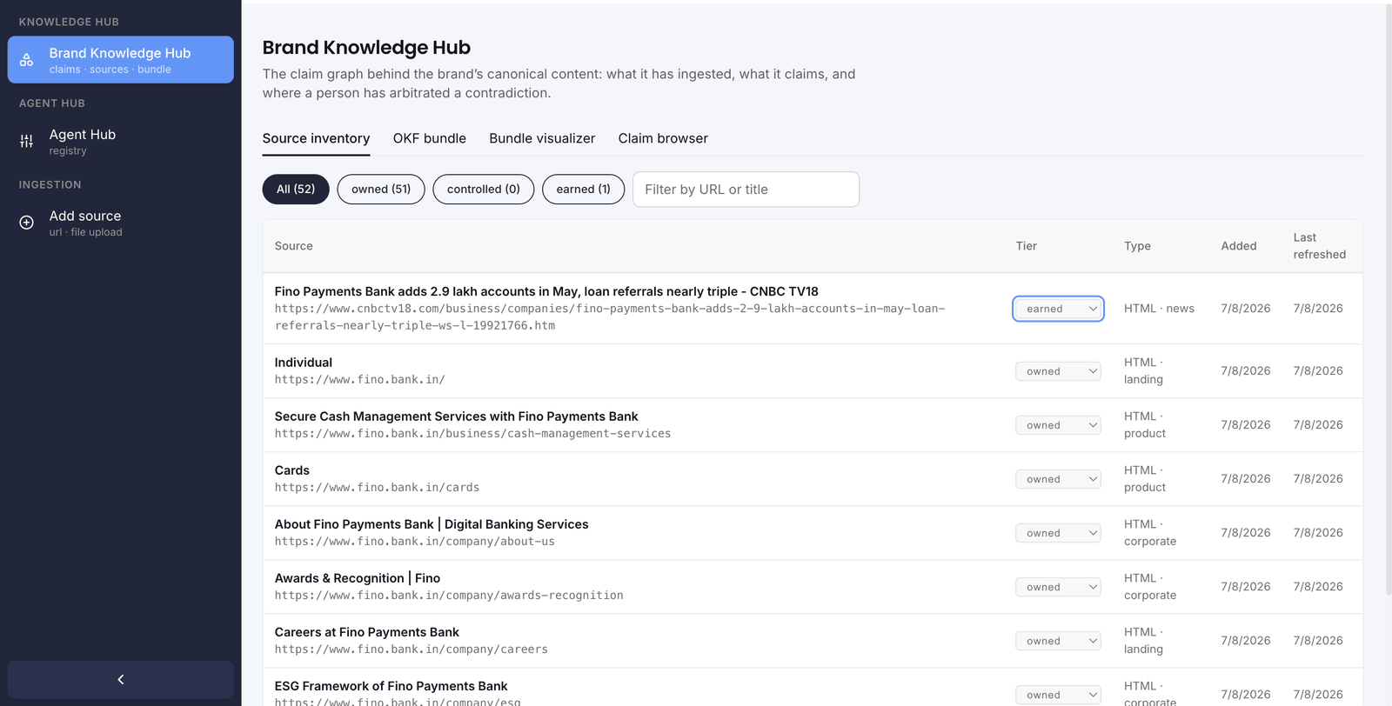Click the awards-recognition URL
The height and width of the screenshot is (706, 1392).
click(449, 595)
